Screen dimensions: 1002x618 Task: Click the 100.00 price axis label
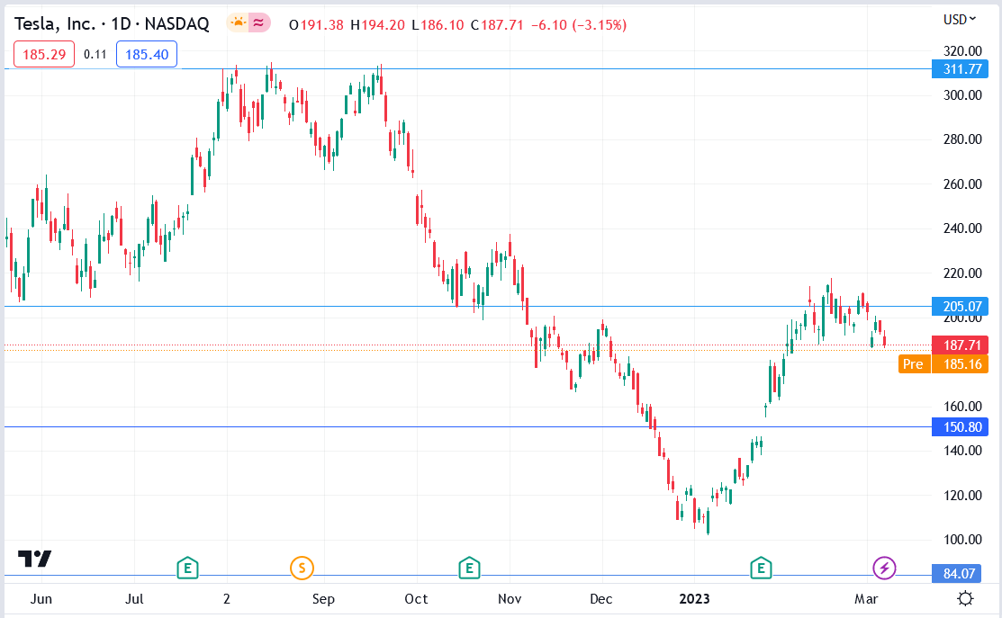click(962, 540)
